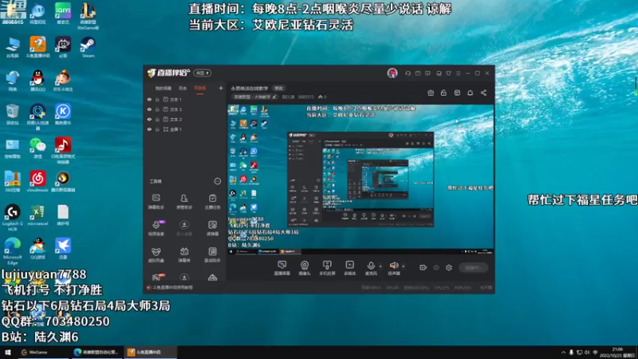Image resolution: width=638 pixels, height=359 pixels.
Task: Toggle the lock on the 文本 1 source
Action: pos(157,99)
